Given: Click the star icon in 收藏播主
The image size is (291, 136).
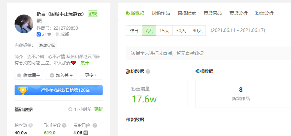Looking at the screenshot, I should [19, 75].
